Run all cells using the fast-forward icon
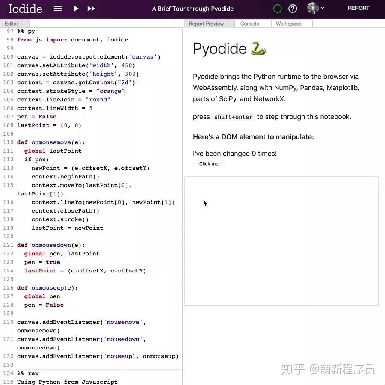 (90, 9)
